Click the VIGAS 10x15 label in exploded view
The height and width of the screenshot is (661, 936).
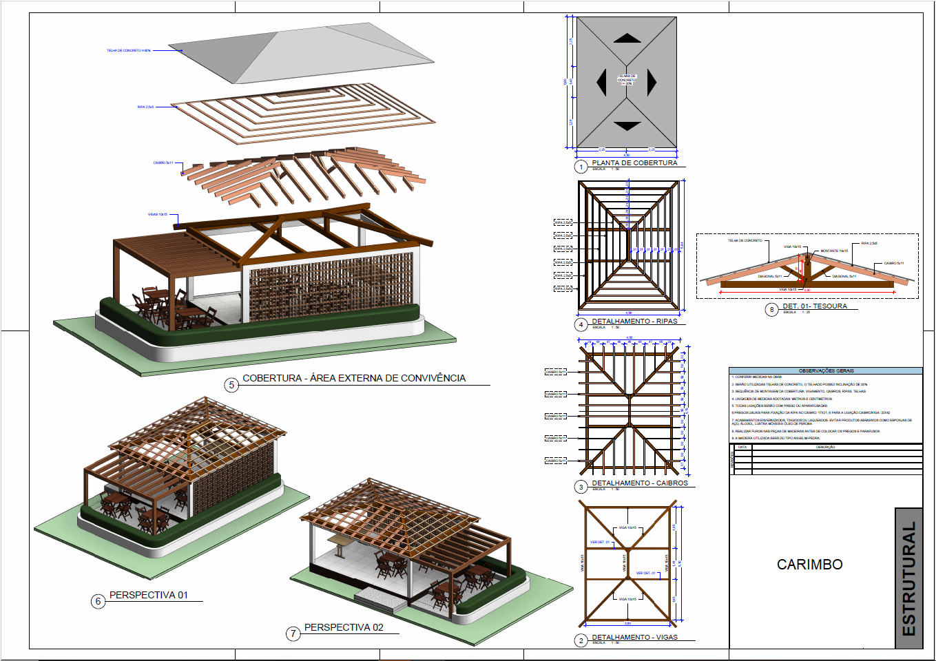click(x=157, y=215)
